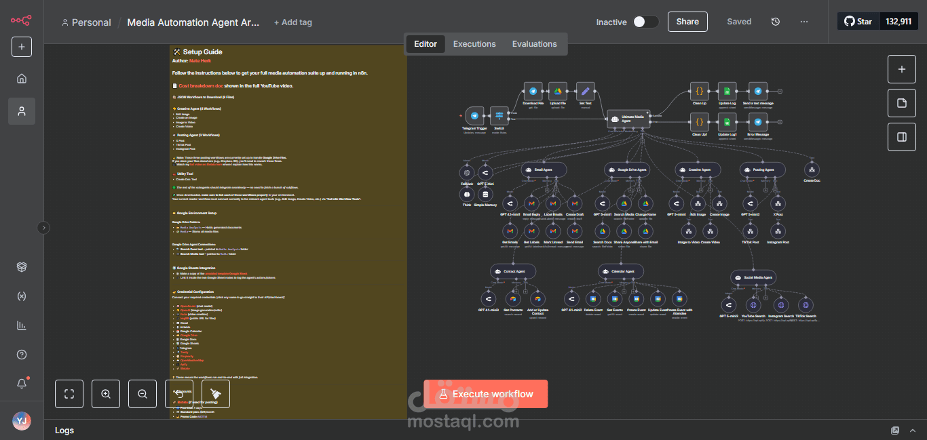Select the Create Doc node
927x440 pixels.
pyautogui.click(x=812, y=169)
